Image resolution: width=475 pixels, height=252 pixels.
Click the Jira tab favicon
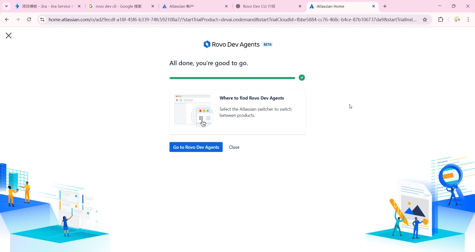[17, 6]
